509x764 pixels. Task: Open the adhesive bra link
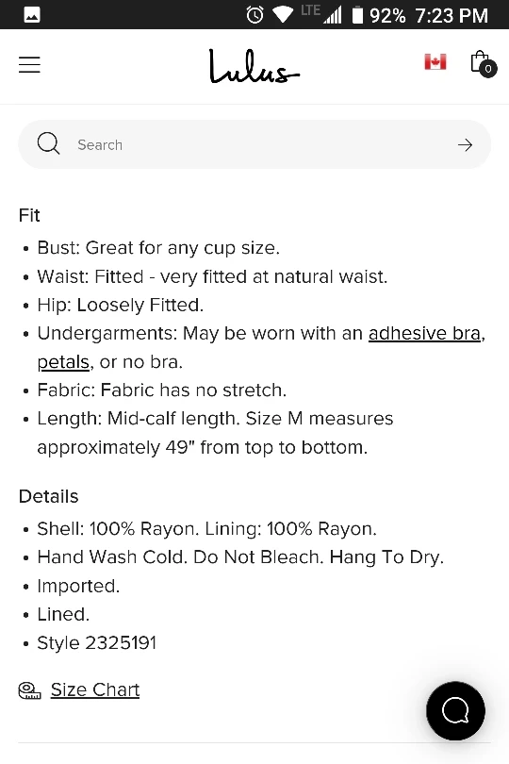click(424, 333)
